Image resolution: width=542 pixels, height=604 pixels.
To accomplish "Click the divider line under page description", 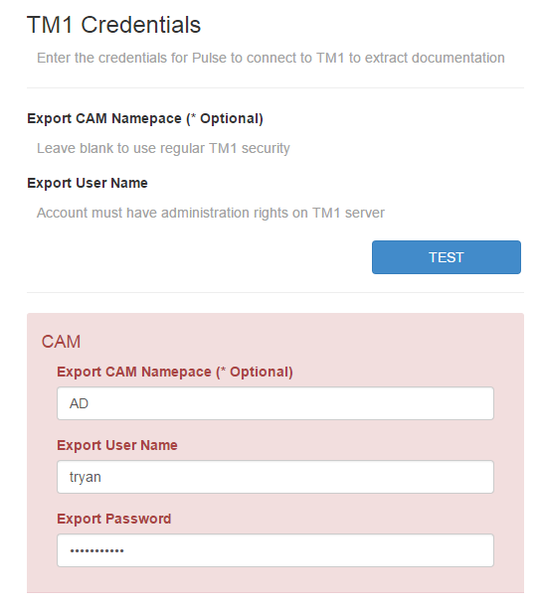I will 275,87.
